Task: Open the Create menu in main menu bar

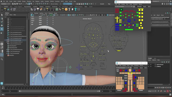Action: tap(11, 1)
